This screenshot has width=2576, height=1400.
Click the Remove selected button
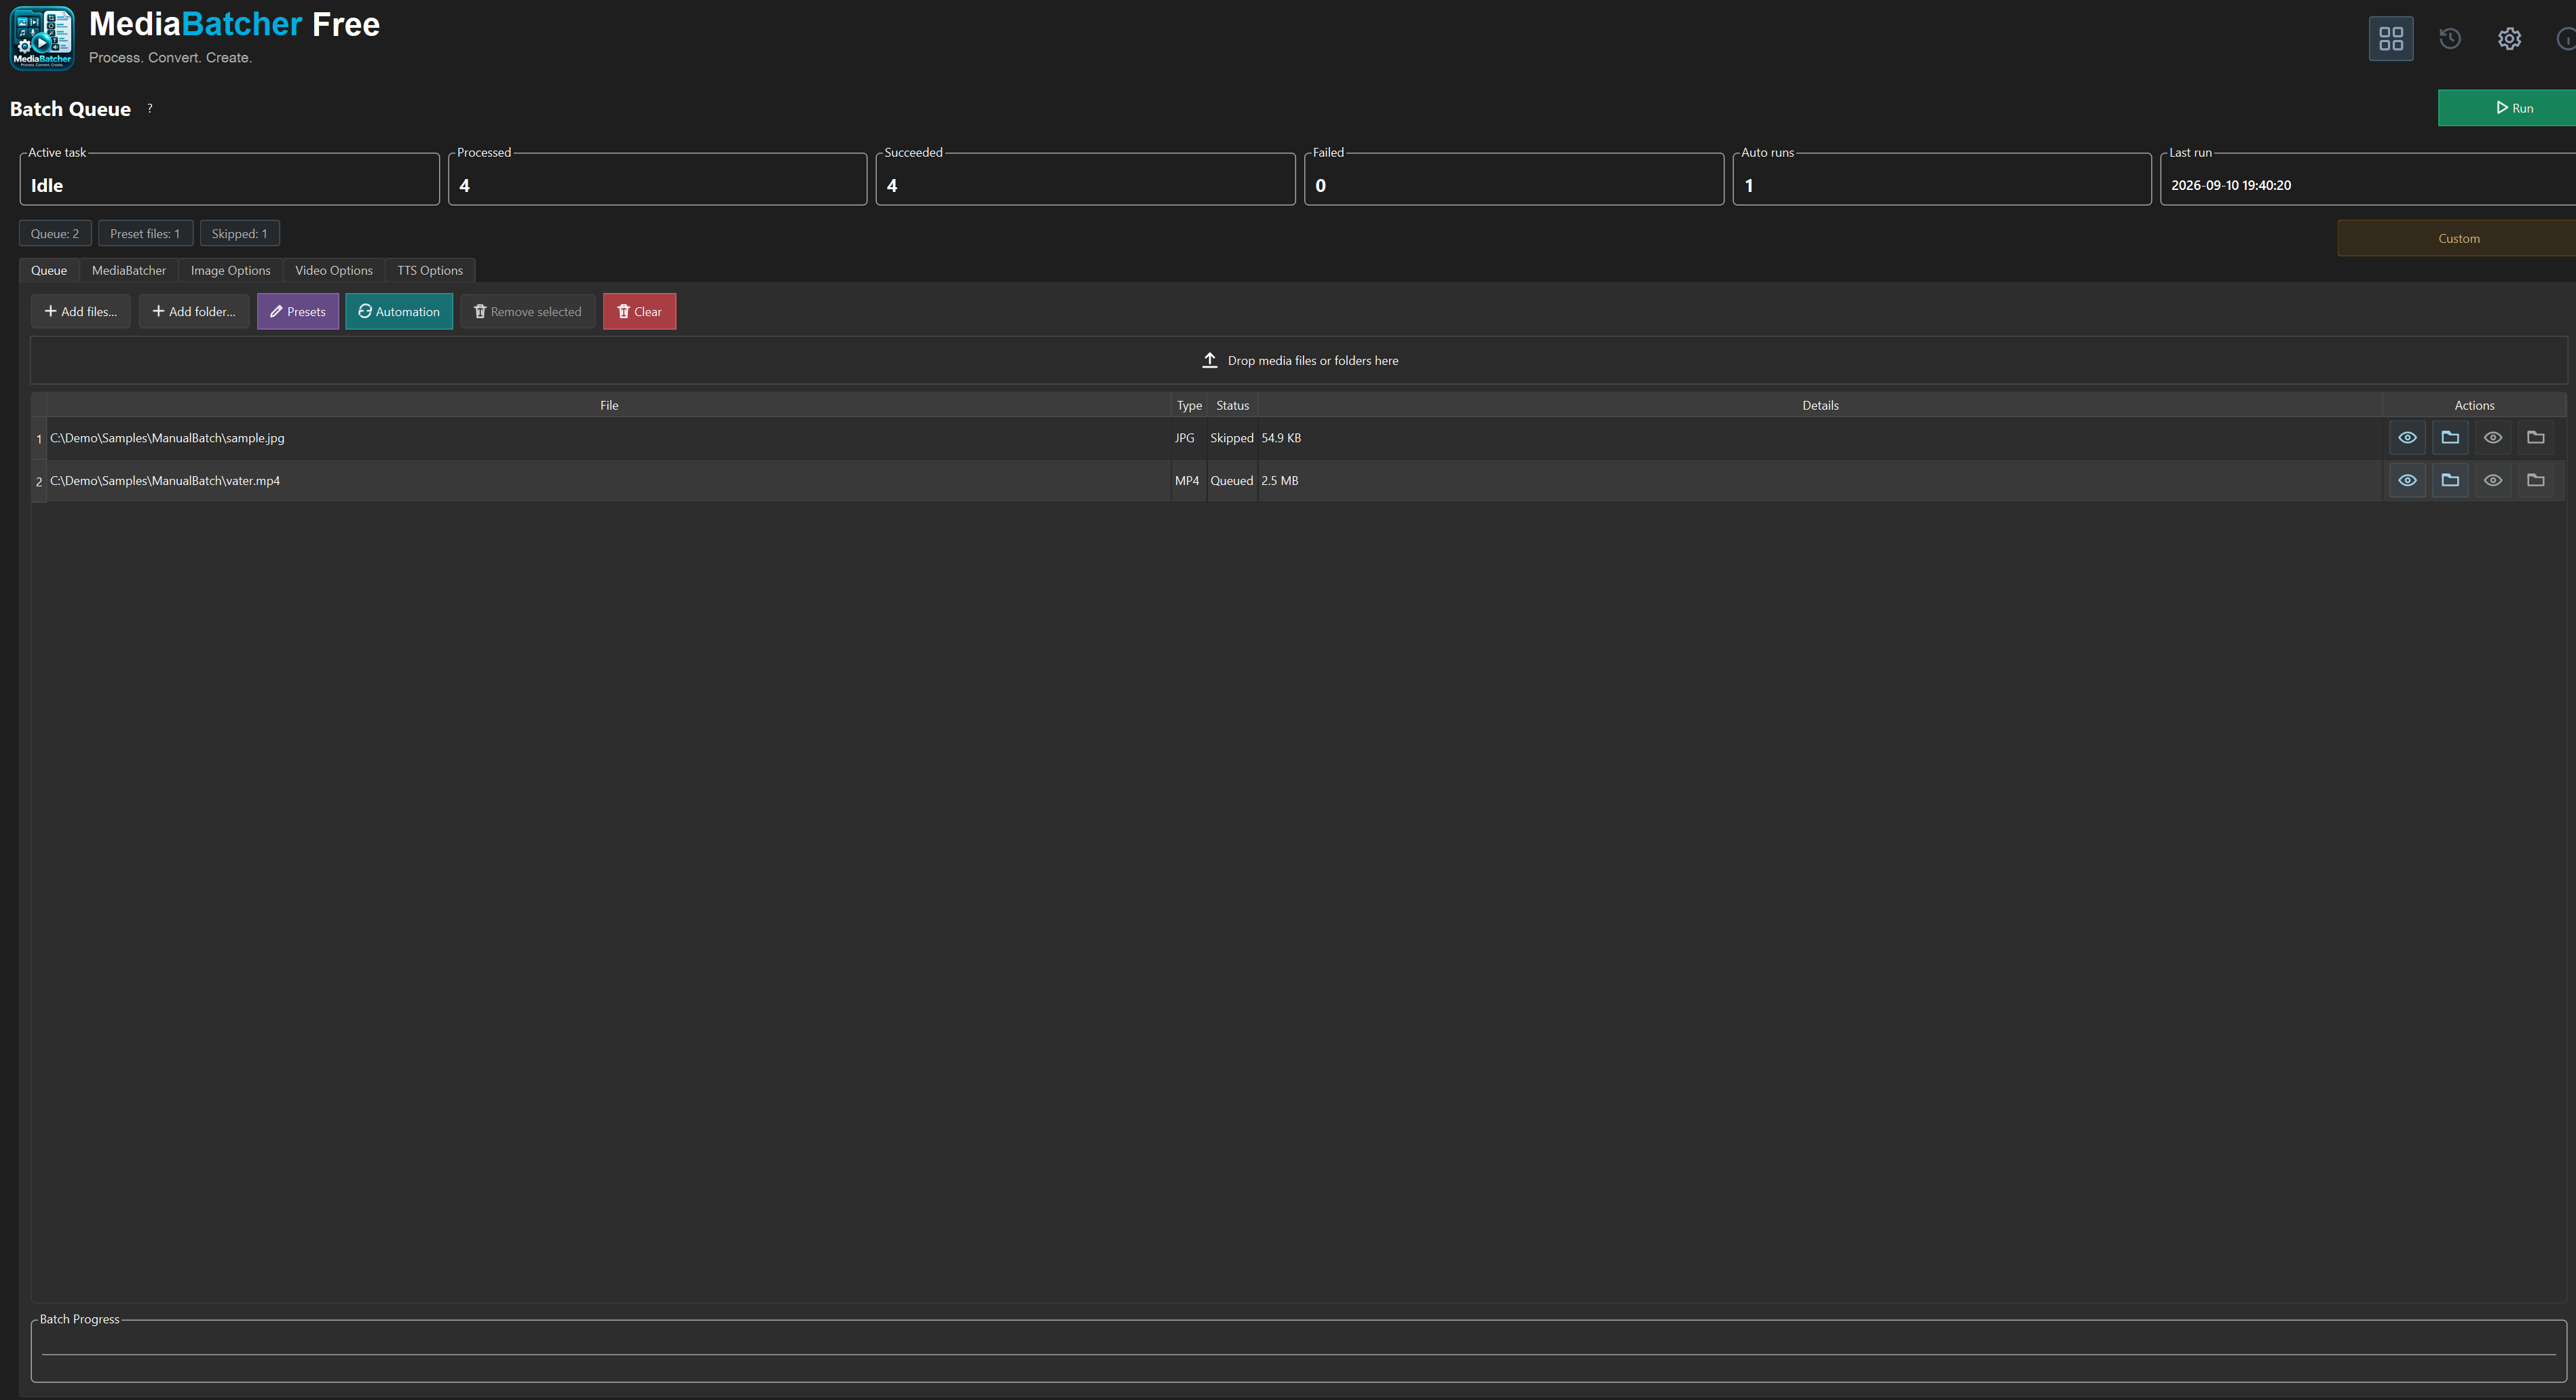pos(528,312)
